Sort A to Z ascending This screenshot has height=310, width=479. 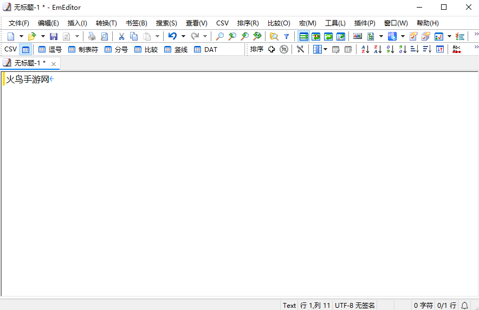point(365,49)
